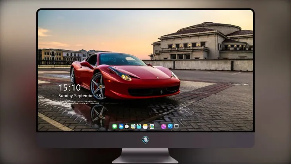The image size is (291, 164).
Task: Open the pink iTunes music app
Action: [x=163, y=127]
